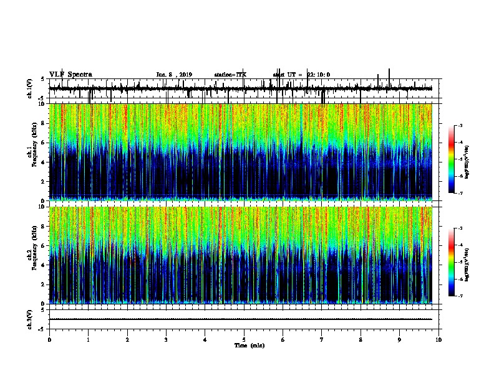This screenshot has height=381, width=494.
Task: Click inside the ch.1 spectrogram panel
Action: point(241,152)
